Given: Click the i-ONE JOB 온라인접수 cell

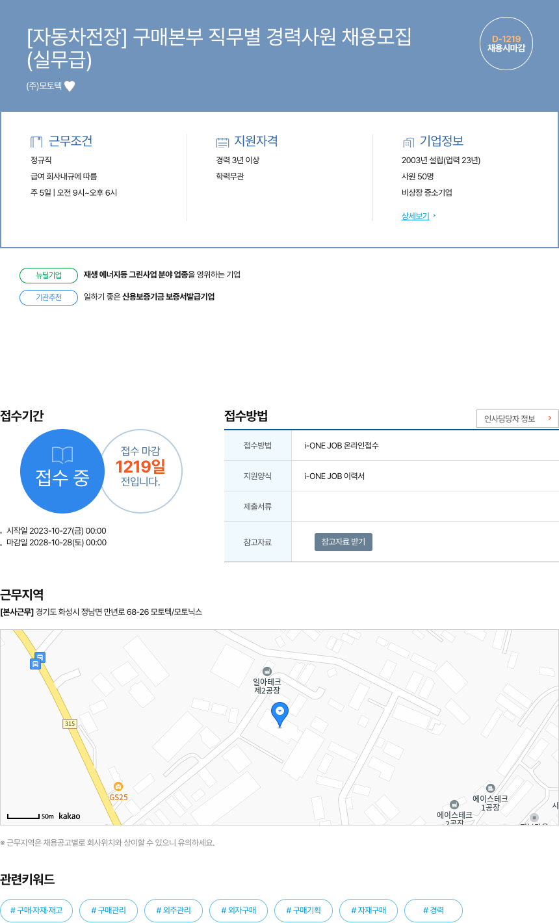Looking at the screenshot, I should coord(425,446).
